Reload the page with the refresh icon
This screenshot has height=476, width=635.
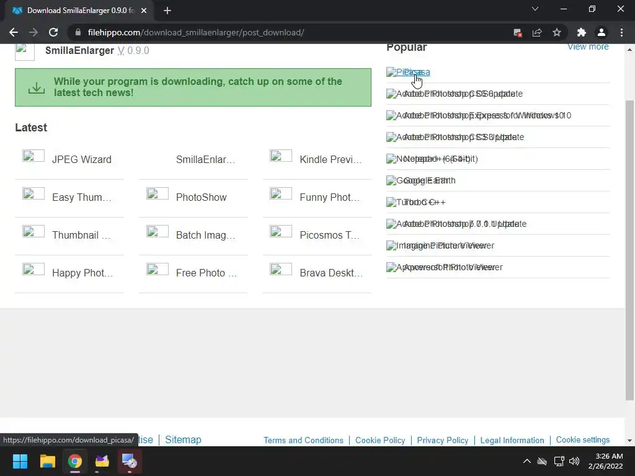pos(53,32)
